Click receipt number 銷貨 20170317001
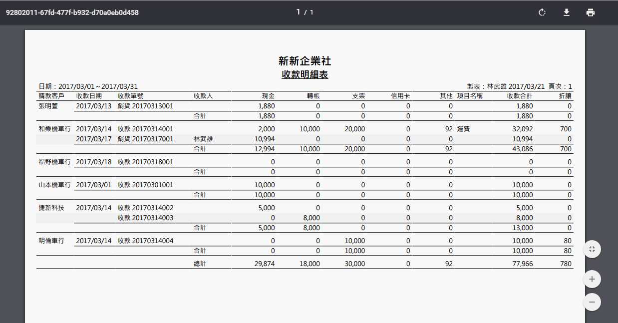 [x=146, y=139]
